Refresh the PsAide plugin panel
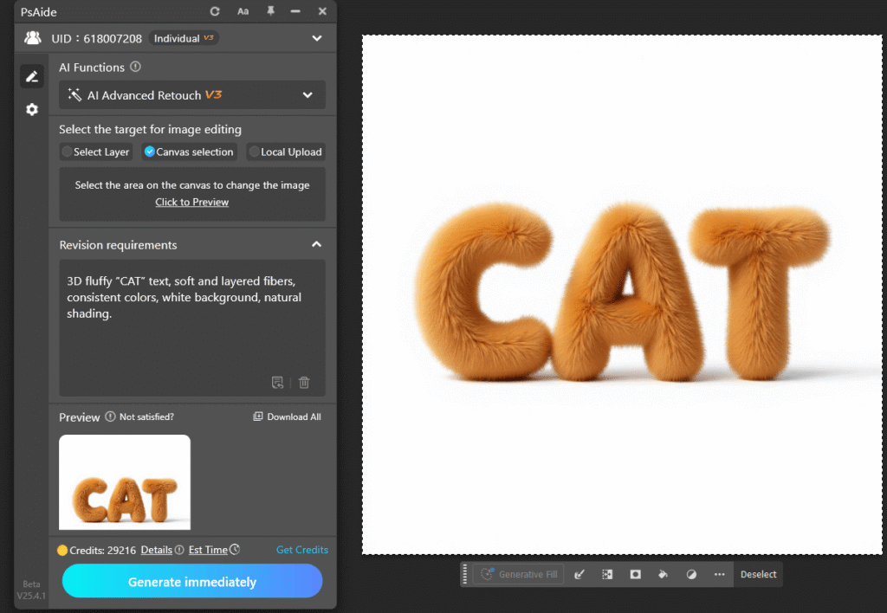 (214, 11)
